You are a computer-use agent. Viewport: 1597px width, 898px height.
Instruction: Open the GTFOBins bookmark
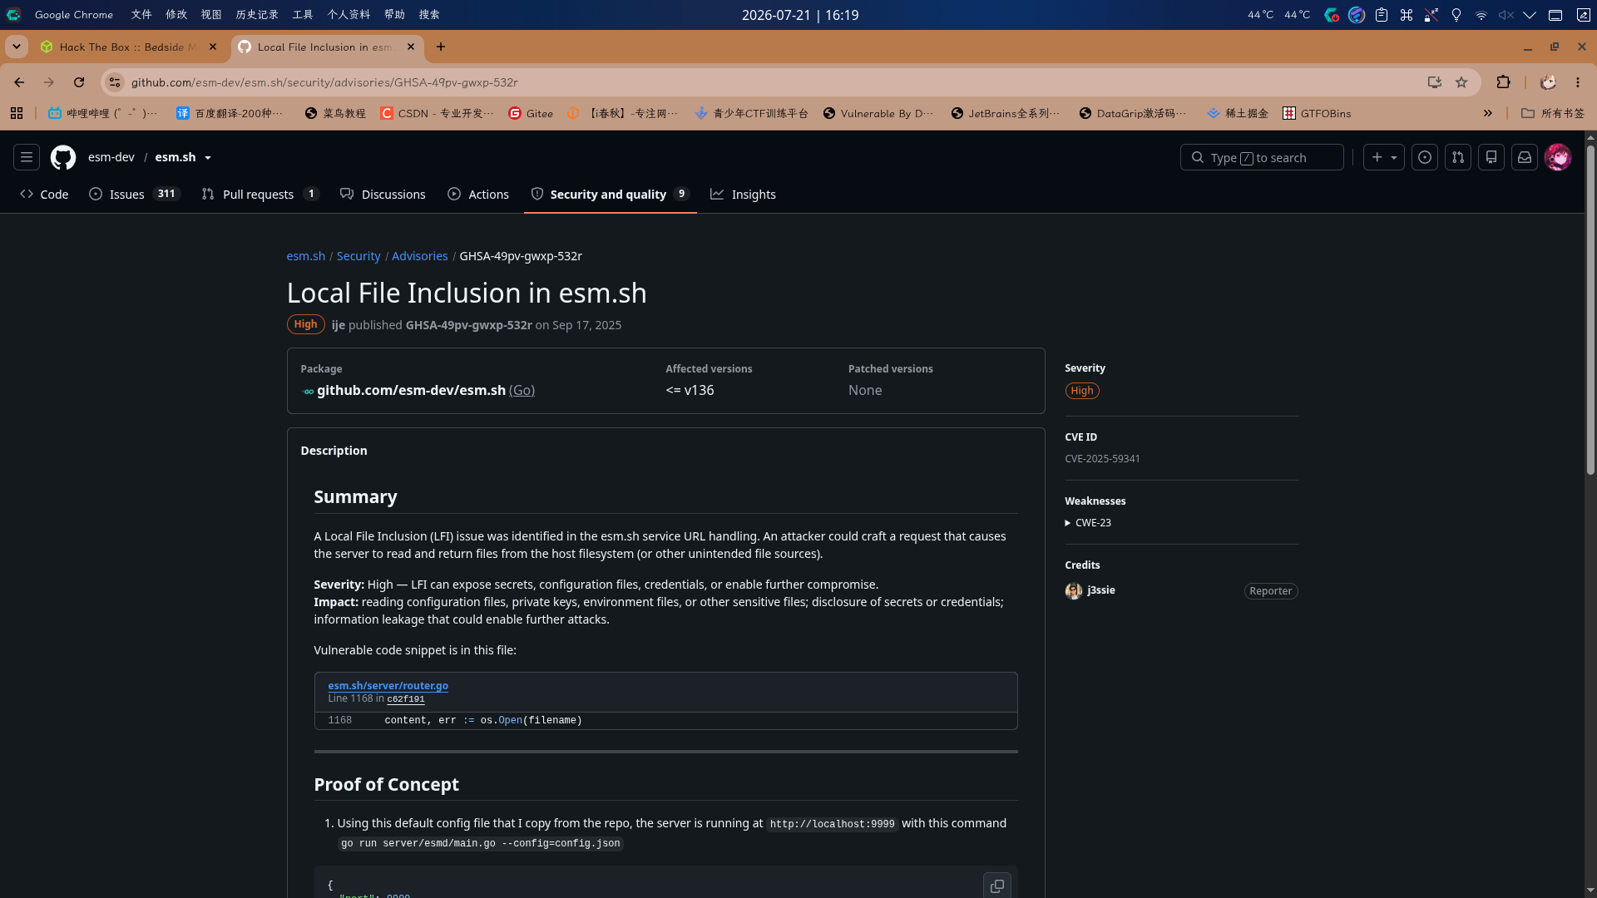pos(1317,113)
